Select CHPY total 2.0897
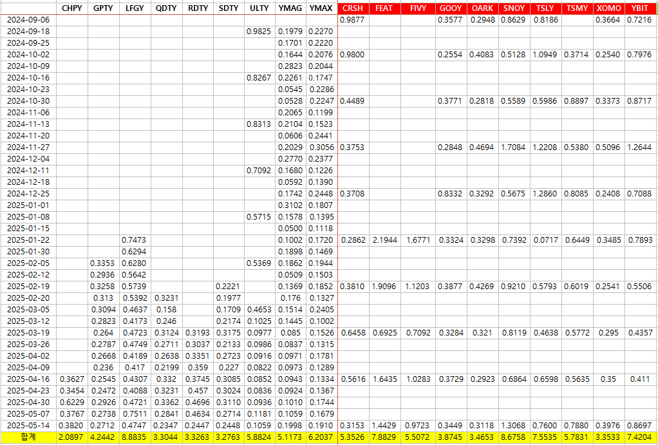This screenshot has height=445, width=658. 71,437
